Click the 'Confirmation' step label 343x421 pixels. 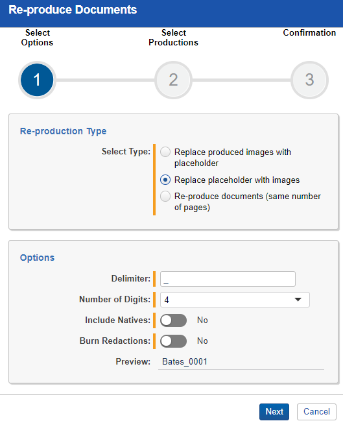[309, 32]
